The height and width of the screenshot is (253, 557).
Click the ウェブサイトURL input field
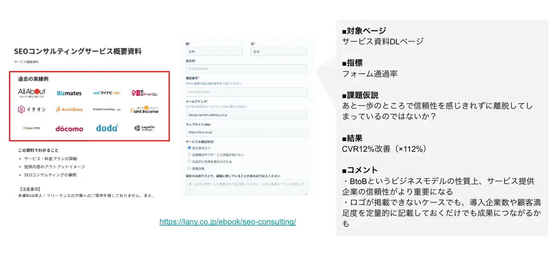coord(247,132)
